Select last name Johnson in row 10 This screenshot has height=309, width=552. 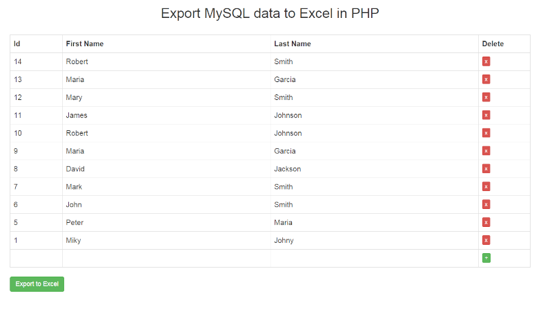(288, 133)
